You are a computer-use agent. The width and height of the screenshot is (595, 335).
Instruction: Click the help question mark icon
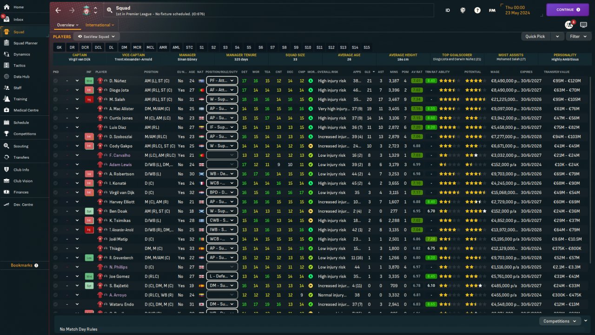[x=477, y=10]
